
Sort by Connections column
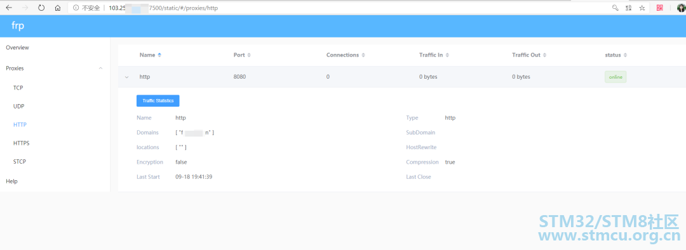pos(363,55)
